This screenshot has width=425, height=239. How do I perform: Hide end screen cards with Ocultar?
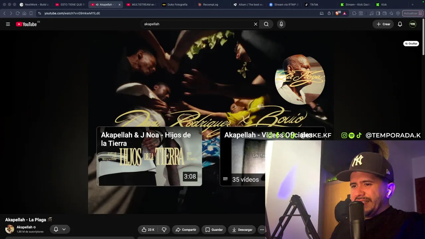(411, 43)
